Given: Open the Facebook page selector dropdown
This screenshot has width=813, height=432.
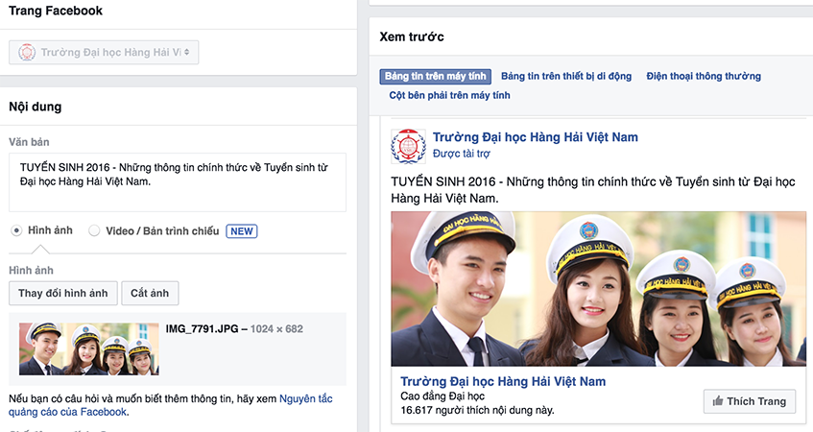Looking at the screenshot, I should tap(104, 53).
